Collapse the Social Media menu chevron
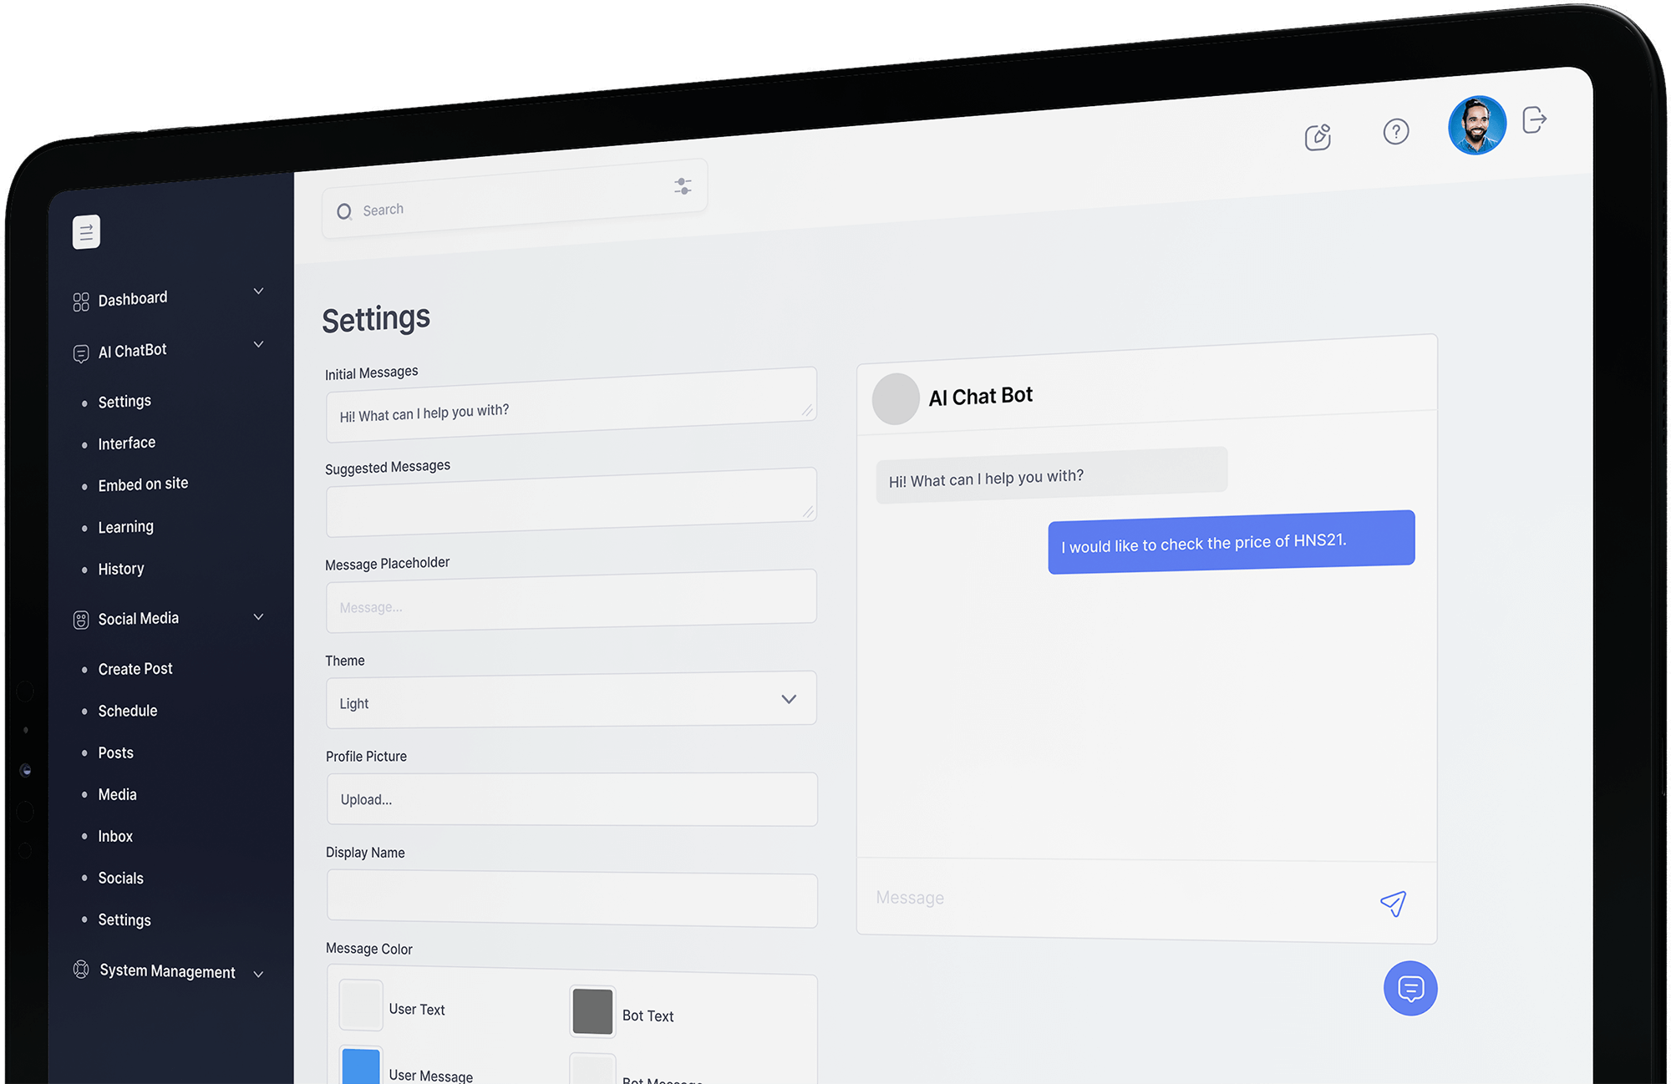Image resolution: width=1671 pixels, height=1084 pixels. click(259, 616)
